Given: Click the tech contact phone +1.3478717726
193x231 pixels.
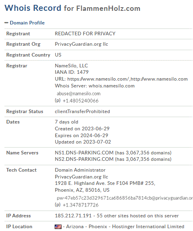Looking at the screenshot, I should click(81, 205).
